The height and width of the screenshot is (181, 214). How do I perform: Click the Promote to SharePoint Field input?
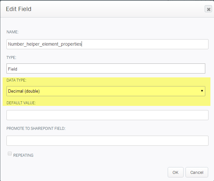[107, 141]
